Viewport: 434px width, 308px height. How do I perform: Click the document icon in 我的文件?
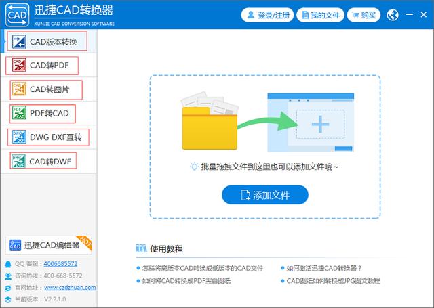point(305,15)
